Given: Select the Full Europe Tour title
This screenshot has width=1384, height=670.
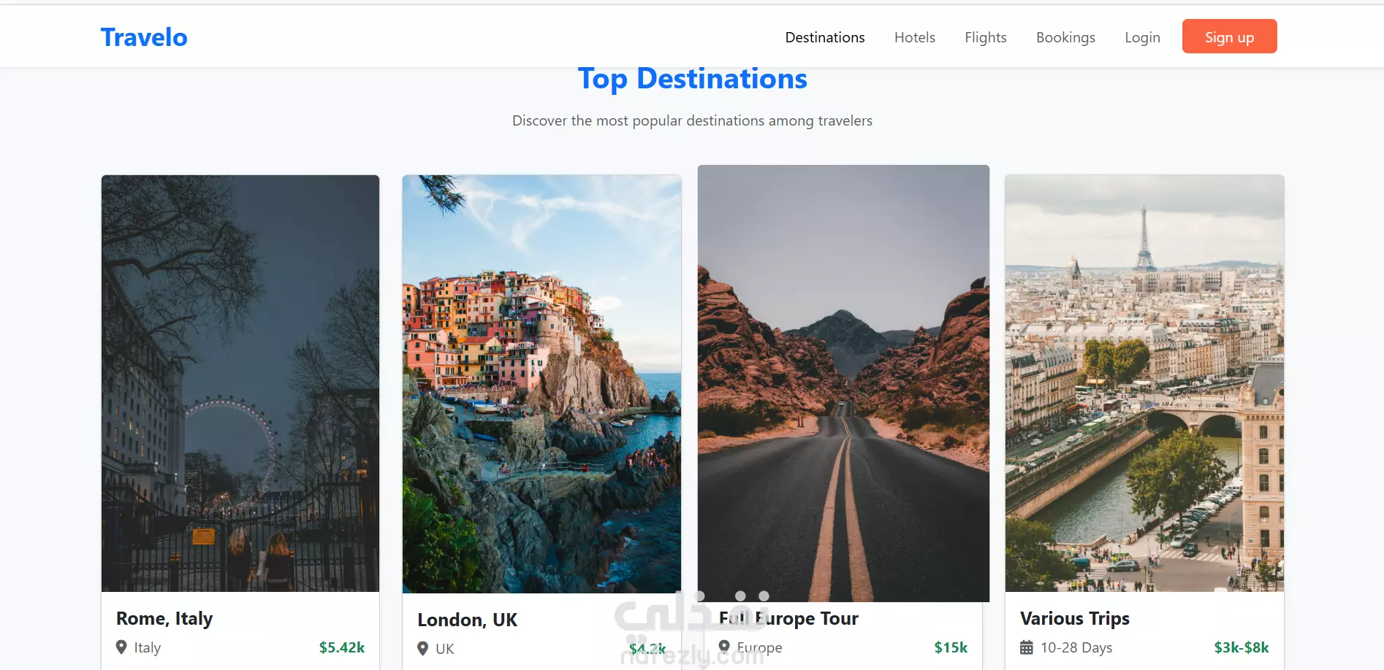Looking at the screenshot, I should point(788,619).
